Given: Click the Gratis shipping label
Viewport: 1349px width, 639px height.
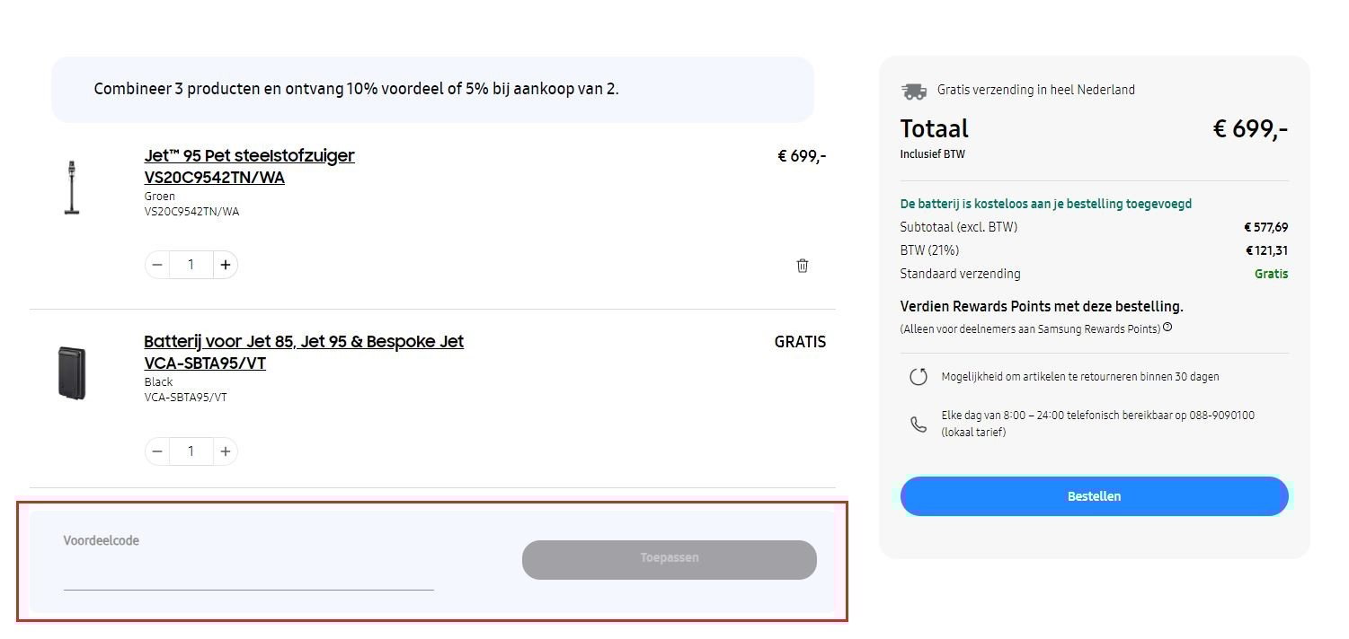Looking at the screenshot, I should coord(1271,273).
